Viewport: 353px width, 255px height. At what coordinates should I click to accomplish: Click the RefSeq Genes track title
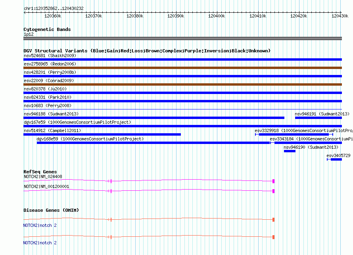[x=40, y=172]
